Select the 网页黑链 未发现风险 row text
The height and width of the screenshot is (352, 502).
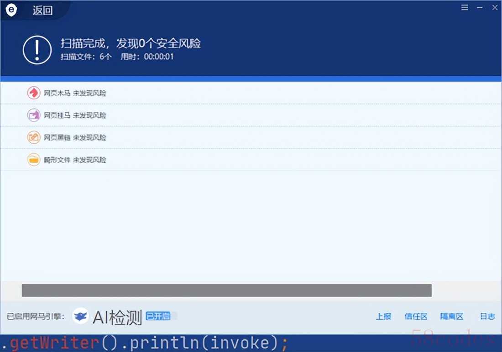pyautogui.click(x=75, y=138)
